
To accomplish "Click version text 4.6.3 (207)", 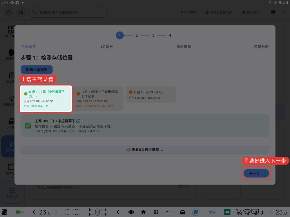I will [189, 12].
